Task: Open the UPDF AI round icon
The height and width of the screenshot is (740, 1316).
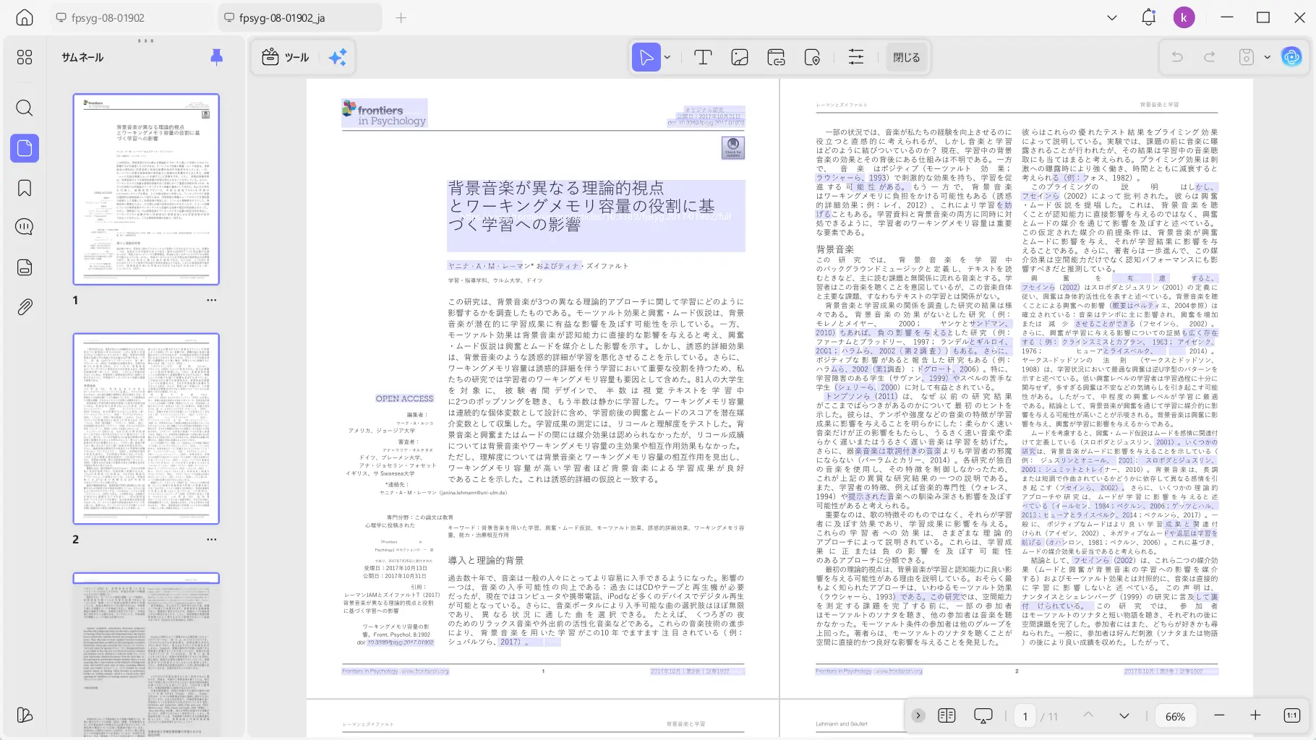Action: [1291, 57]
